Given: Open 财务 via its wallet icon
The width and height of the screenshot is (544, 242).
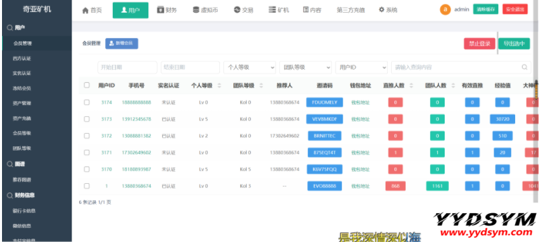Looking at the screenshot, I should 160,10.
